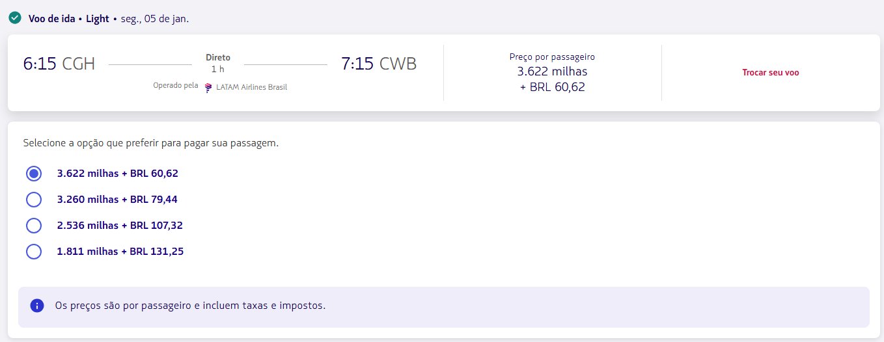Click the 7:15 CWB arrival time
Viewport: 884px width, 342px height.
pyautogui.click(x=379, y=64)
